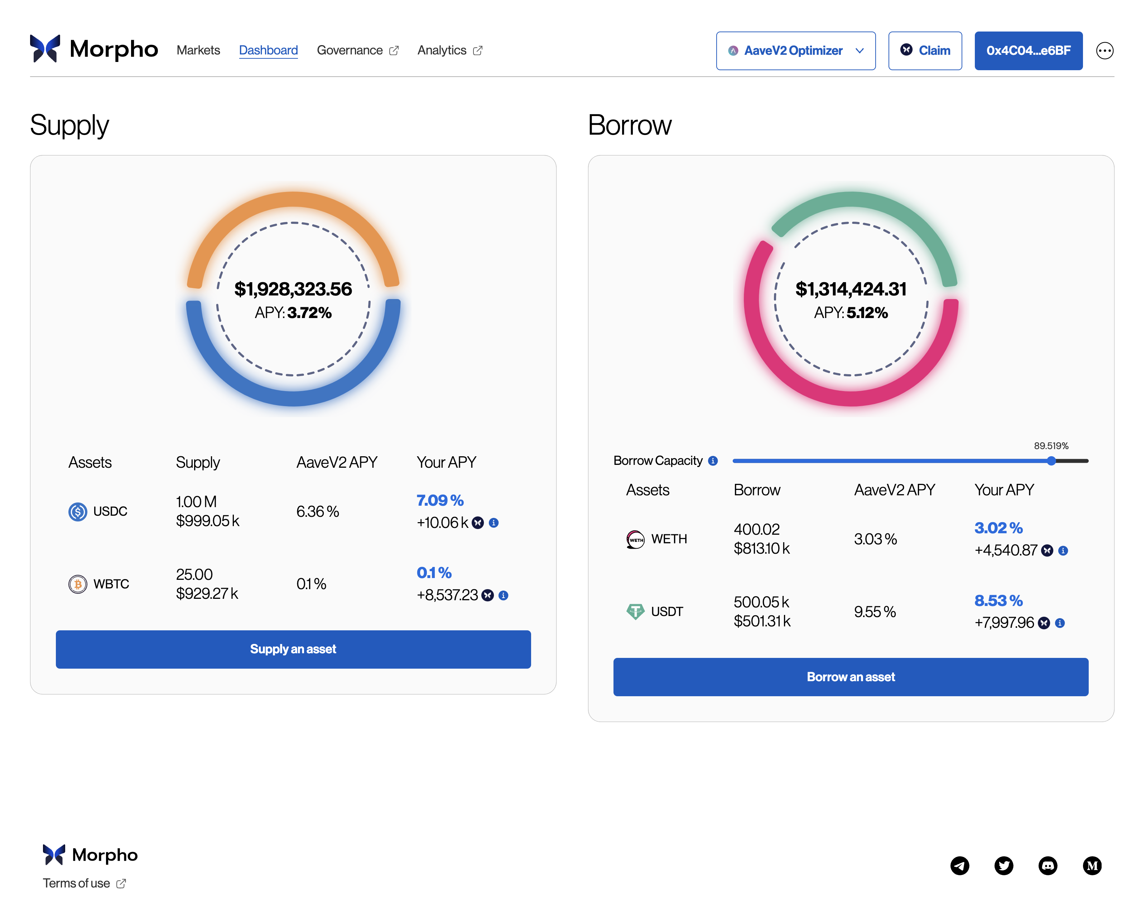Screen dimensions: 1141x924
Task: Open Morpho's Discord server icon
Action: (1048, 866)
